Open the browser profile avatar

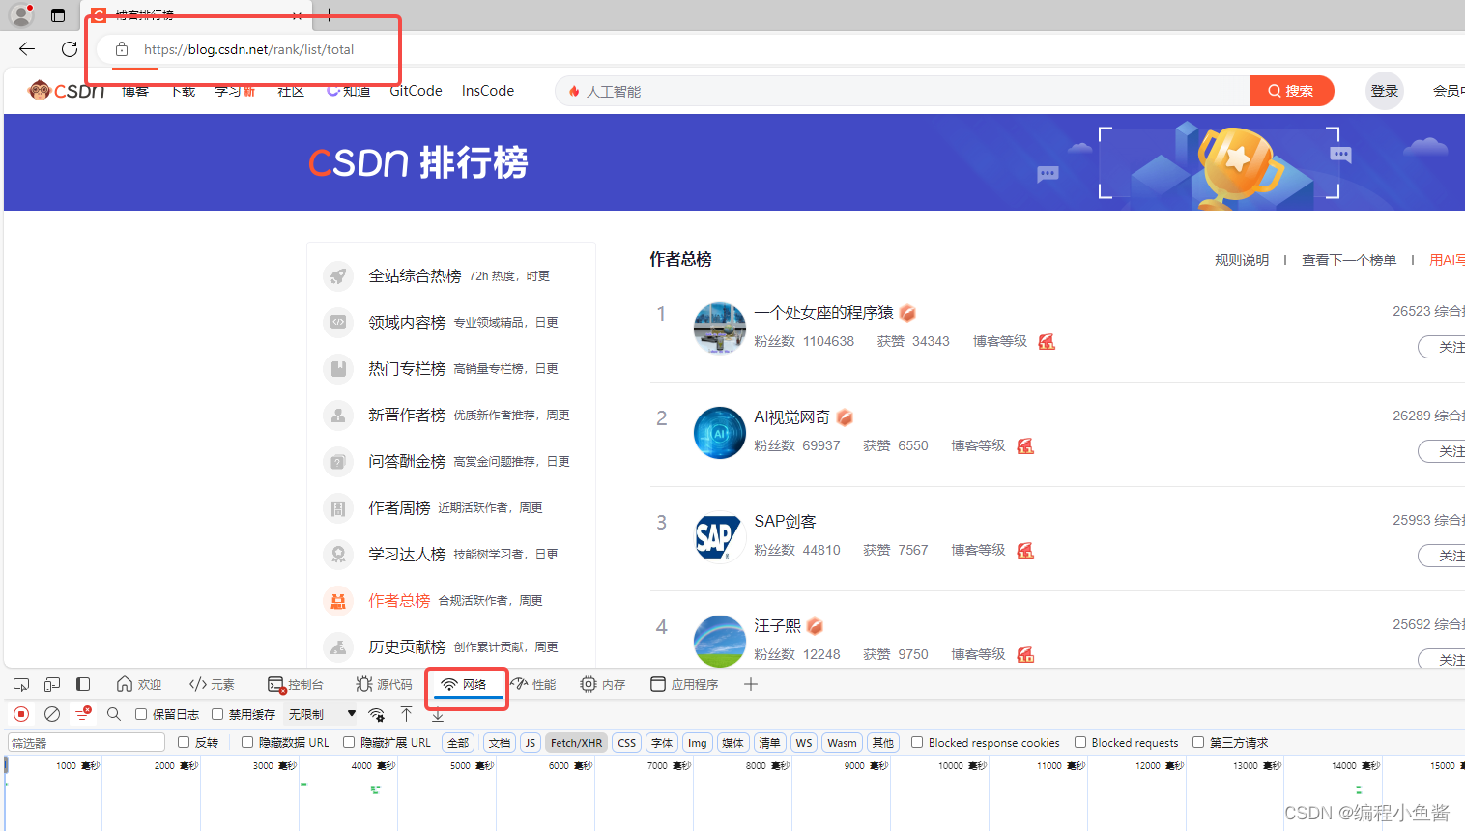21,14
